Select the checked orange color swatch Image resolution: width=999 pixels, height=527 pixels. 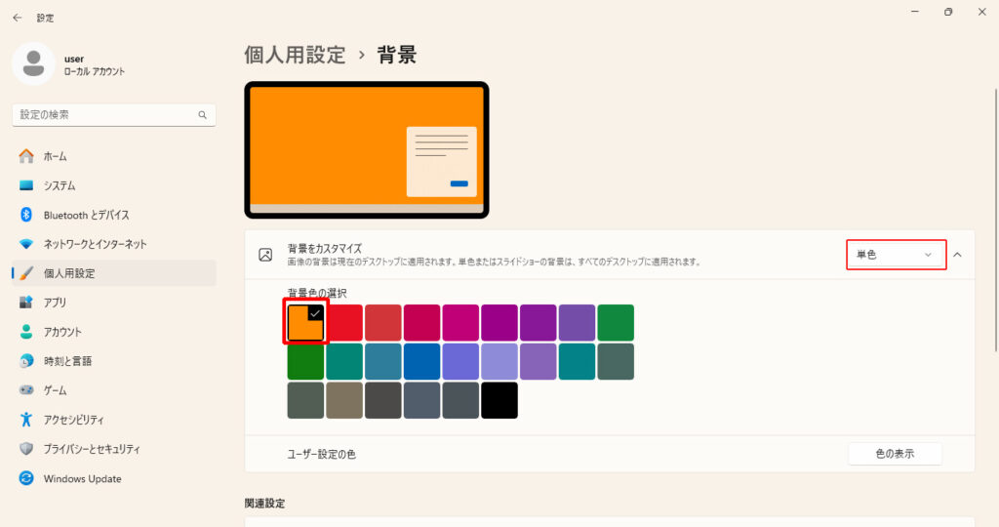(305, 322)
